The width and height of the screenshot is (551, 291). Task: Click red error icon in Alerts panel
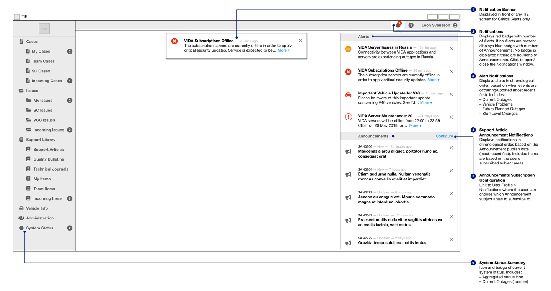pos(348,72)
